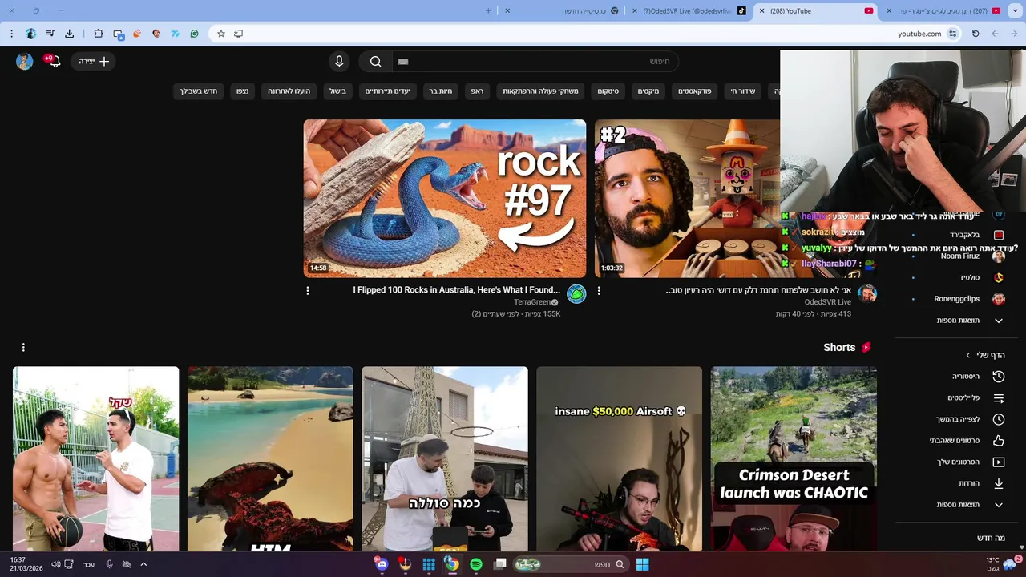Open the insane $50,000 Airsoft Short

point(620,459)
